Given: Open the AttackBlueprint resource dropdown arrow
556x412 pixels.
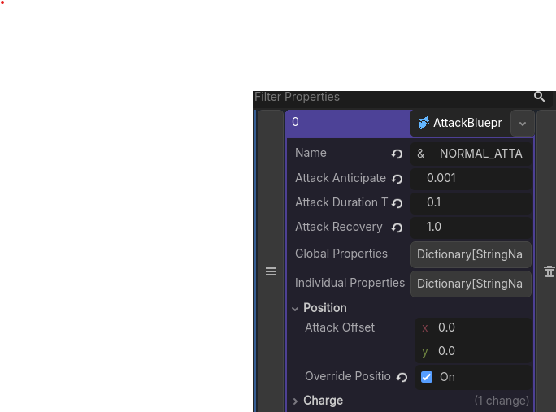Looking at the screenshot, I should (523, 124).
